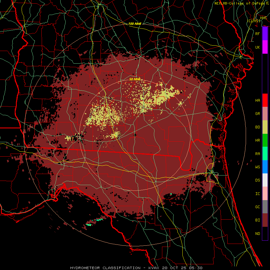Click the BI legend label
The image size is (270, 270).
(258, 220)
